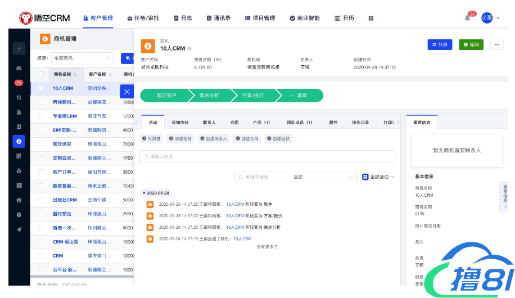Viewport: 515px width, 298px height.
Task: Click the green 编辑 button
Action: tap(471, 44)
